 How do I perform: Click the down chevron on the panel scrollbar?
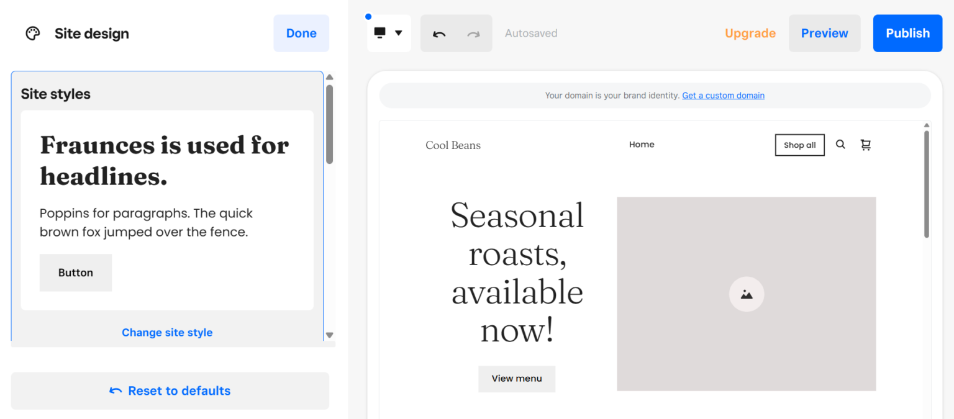point(329,335)
